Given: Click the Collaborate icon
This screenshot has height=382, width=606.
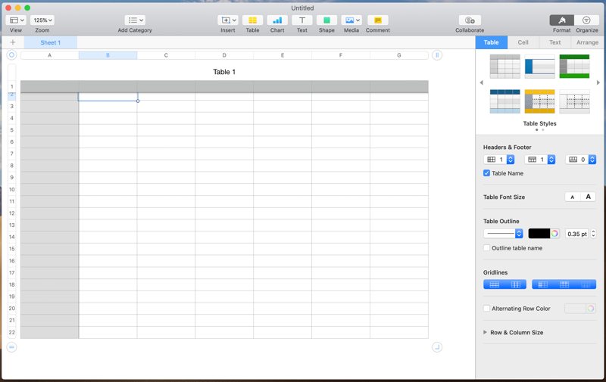Looking at the screenshot, I should (x=470, y=20).
